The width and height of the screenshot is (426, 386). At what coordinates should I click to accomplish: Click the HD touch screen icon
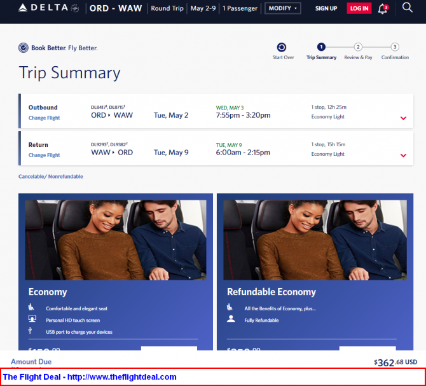(32, 319)
